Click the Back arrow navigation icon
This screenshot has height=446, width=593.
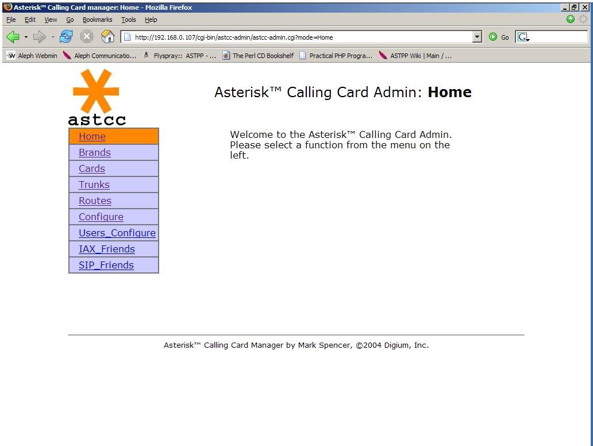(13, 37)
